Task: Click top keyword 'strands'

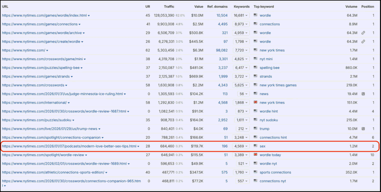Action: tap(266, 76)
